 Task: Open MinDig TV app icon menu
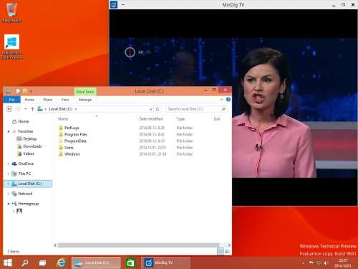(x=114, y=4)
